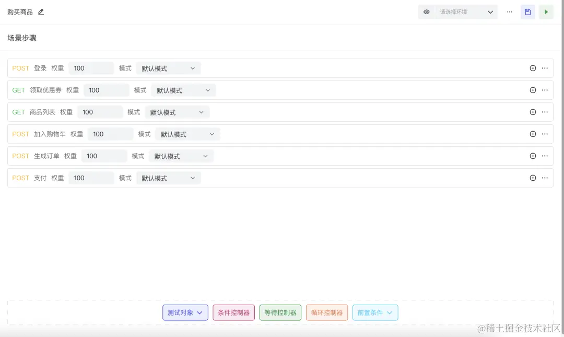Viewport: 564px width, 337px height.
Task: Open the ellipsis menu on 领取优惠券 step
Action: 545,90
